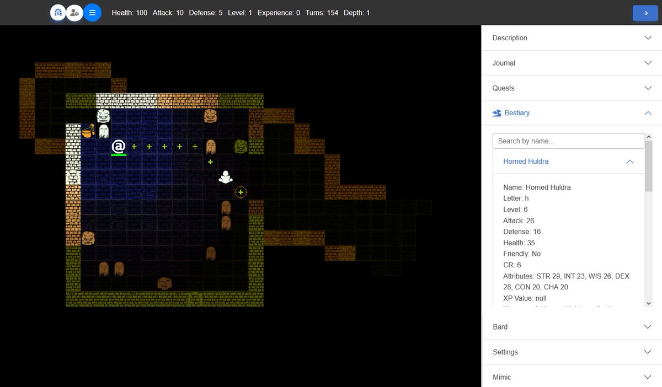Focus the Search by name field
The image size is (662, 387).
click(568, 141)
